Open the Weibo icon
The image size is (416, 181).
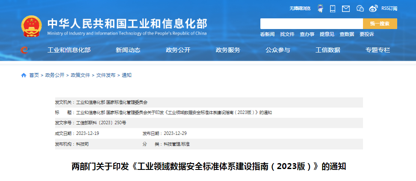coord(374,9)
